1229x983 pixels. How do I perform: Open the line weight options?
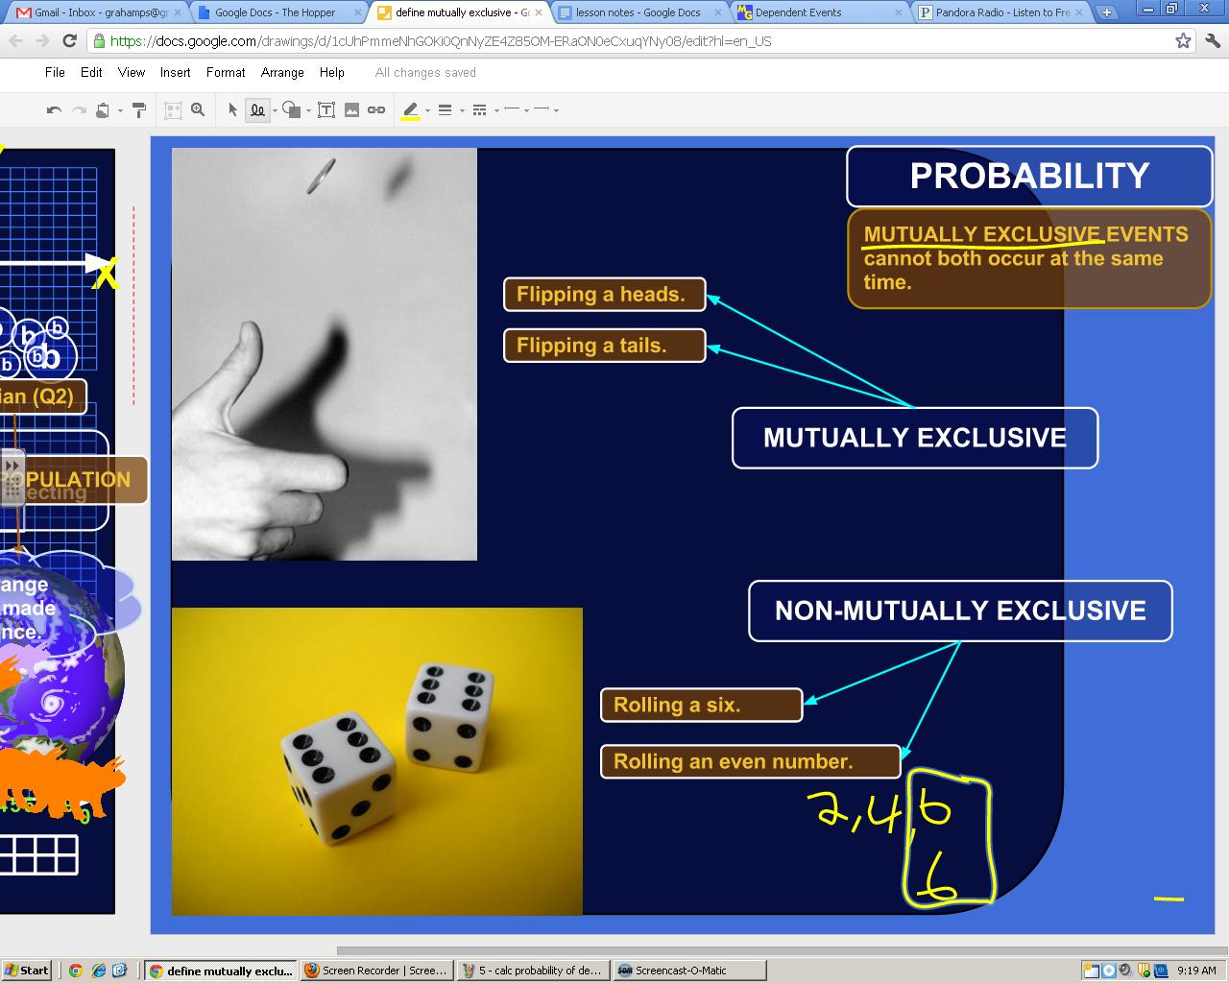pos(445,110)
